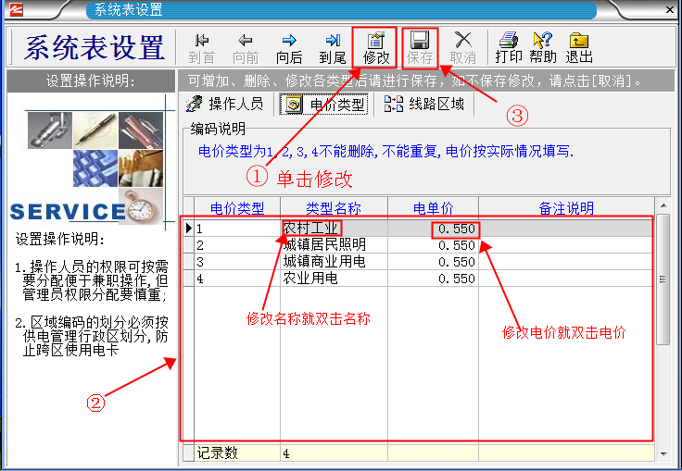The height and width of the screenshot is (471, 682).
Task: Click the 修改 (modify) toolbar icon
Action: click(x=376, y=47)
